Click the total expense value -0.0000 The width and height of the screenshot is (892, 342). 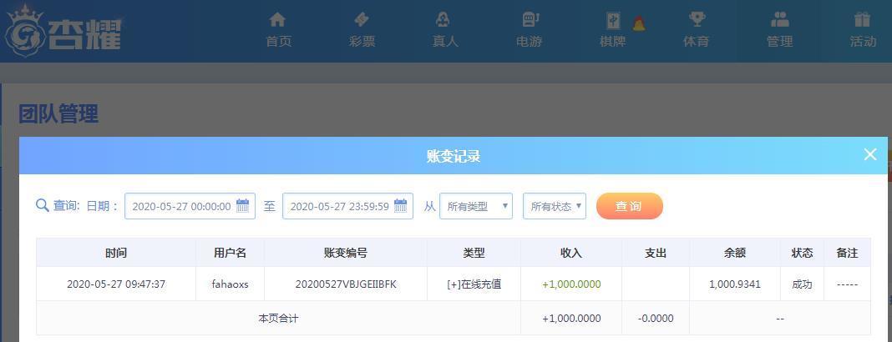pyautogui.click(x=656, y=318)
